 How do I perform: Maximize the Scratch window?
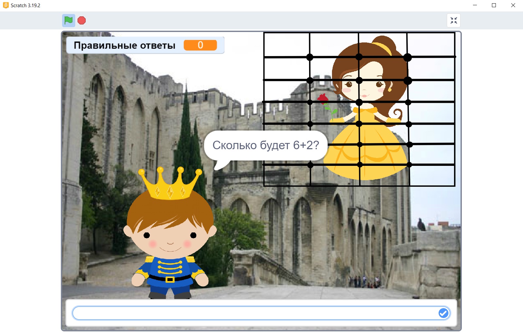(494, 5)
